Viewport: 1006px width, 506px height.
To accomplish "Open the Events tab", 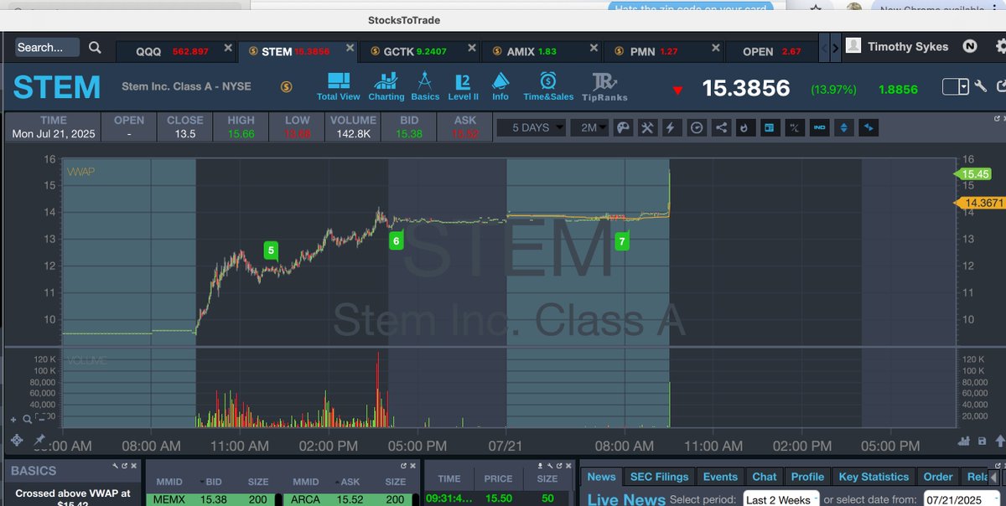I will [720, 477].
